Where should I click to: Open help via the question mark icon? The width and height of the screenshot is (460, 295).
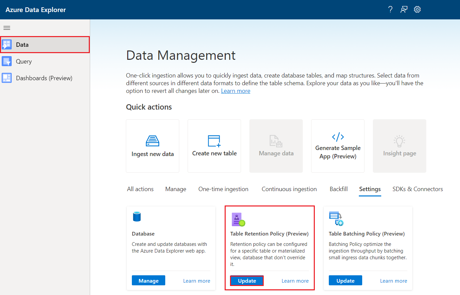click(390, 9)
